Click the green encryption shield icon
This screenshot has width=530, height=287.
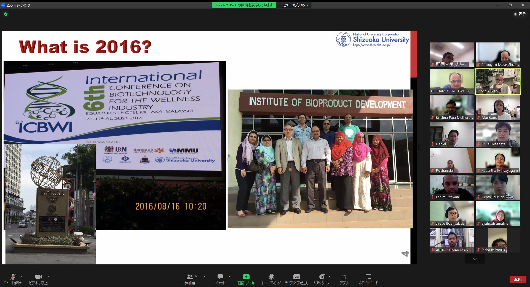(6, 14)
